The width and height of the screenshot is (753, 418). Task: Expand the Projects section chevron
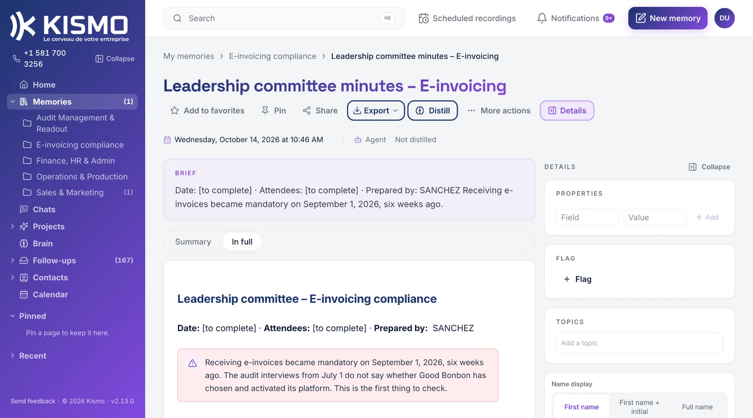[x=12, y=227]
